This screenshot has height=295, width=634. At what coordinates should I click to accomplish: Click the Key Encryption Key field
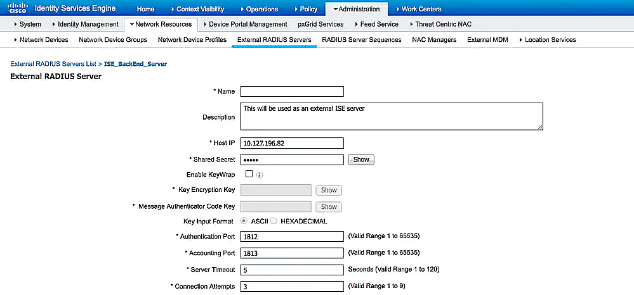(276, 190)
